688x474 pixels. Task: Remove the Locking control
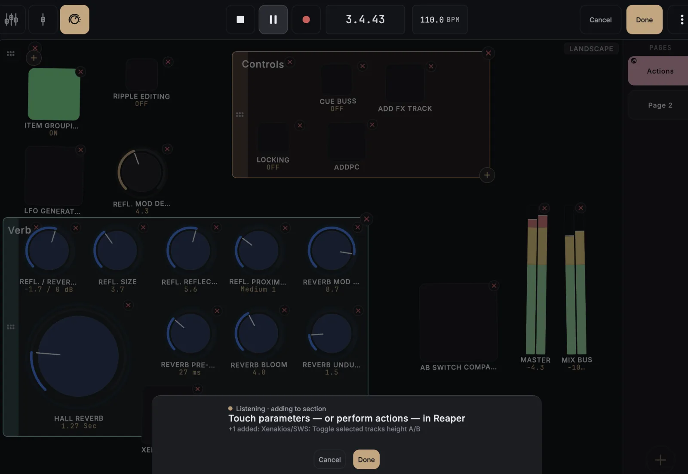tap(300, 126)
